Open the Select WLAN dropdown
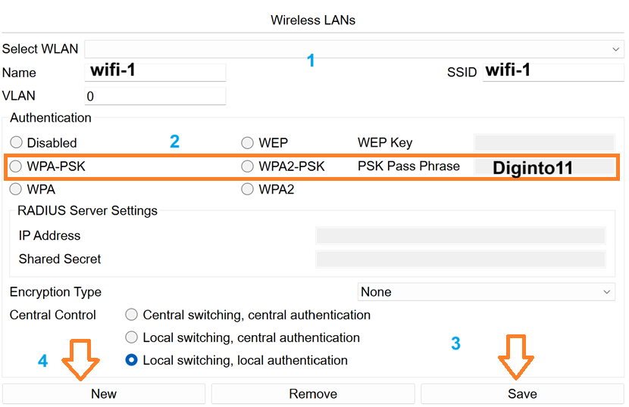629x407 pixels. pyautogui.click(x=353, y=49)
